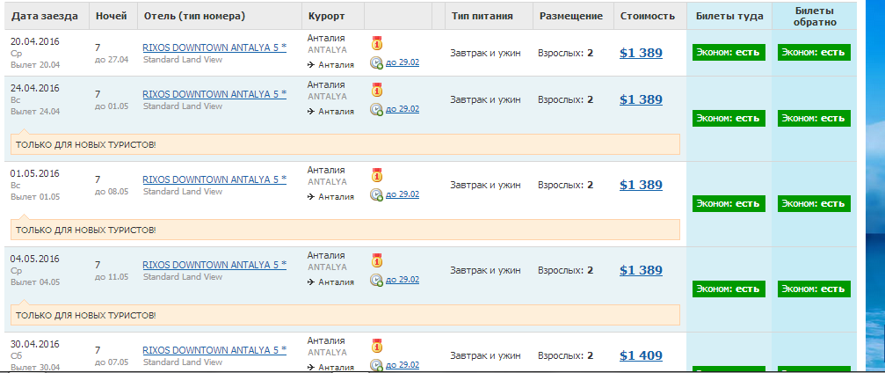The width and height of the screenshot is (885, 373).
Task: Click the gold medal icon in the 20.04.2016 row
Action: 377,42
